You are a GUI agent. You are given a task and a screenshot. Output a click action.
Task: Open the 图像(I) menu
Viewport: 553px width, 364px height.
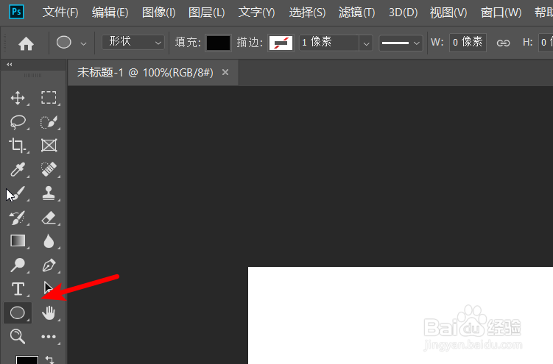click(x=159, y=13)
